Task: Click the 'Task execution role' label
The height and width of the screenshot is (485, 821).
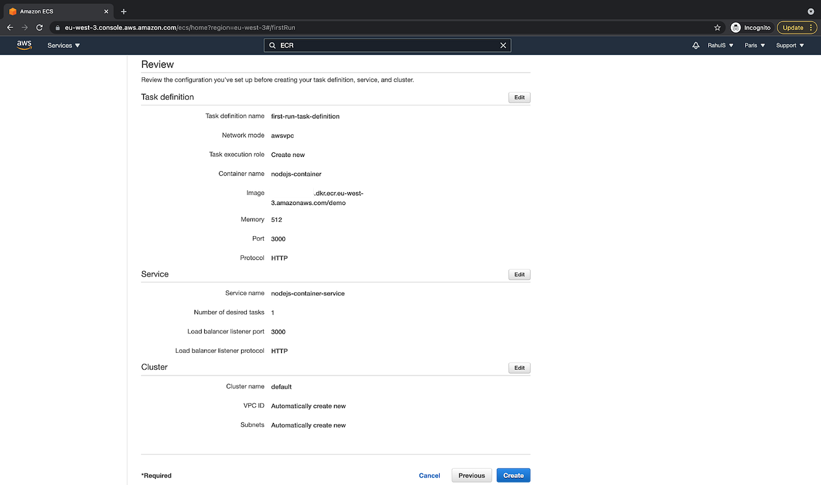Action: [237, 155]
